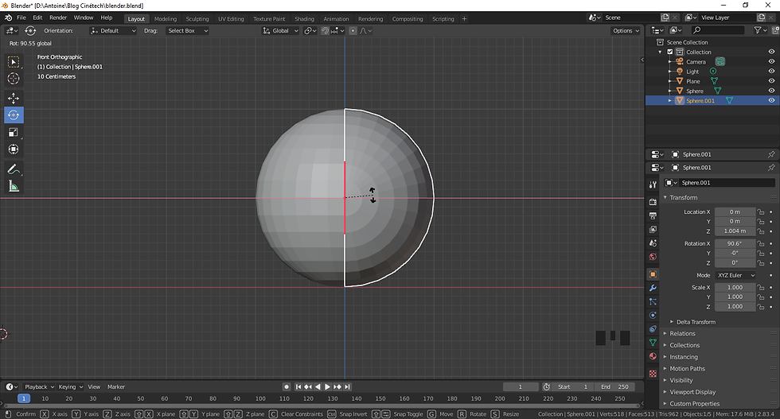Open the Particles properties tab

(653, 301)
